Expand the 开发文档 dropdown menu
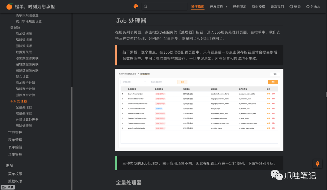 [x=219, y=7]
